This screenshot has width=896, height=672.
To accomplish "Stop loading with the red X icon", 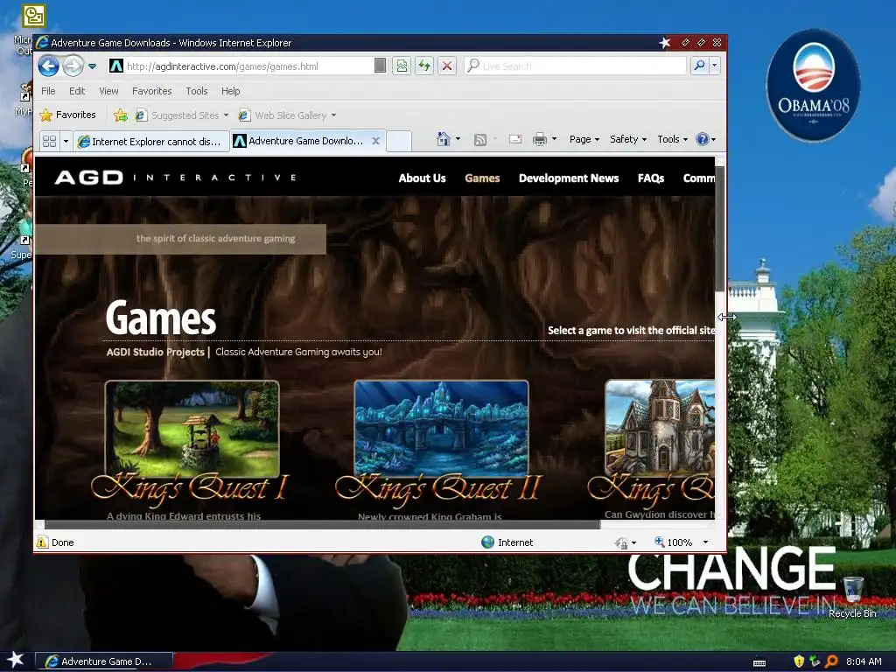I will pyautogui.click(x=447, y=66).
